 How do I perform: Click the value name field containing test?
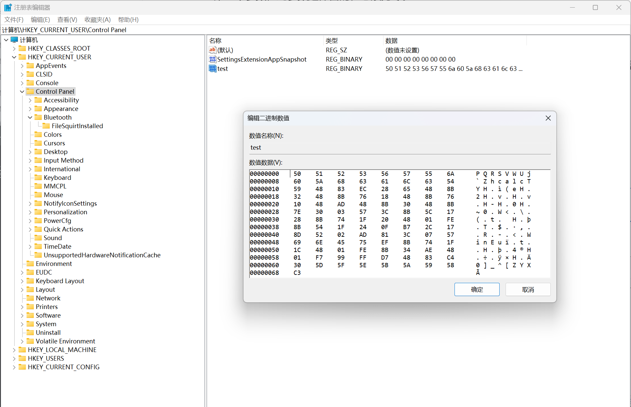[x=399, y=148]
